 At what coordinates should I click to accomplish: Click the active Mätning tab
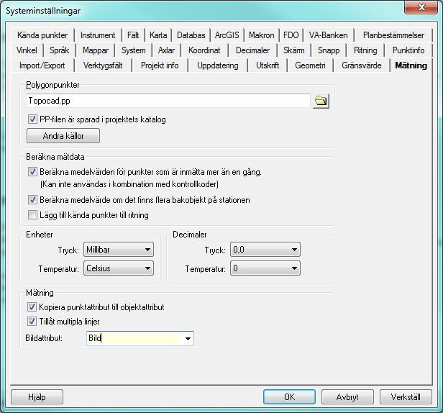pyautogui.click(x=411, y=65)
